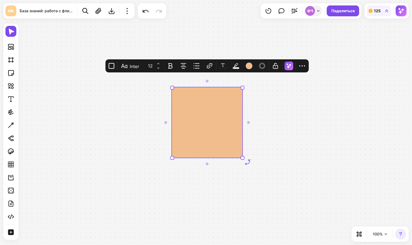This screenshot has height=245, width=412.
Task: Select the frame tool in sidebar
Action: pos(11,60)
